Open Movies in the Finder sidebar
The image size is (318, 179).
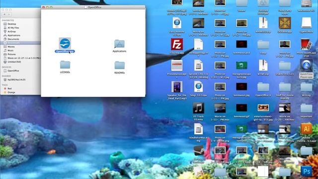[x=11, y=47]
